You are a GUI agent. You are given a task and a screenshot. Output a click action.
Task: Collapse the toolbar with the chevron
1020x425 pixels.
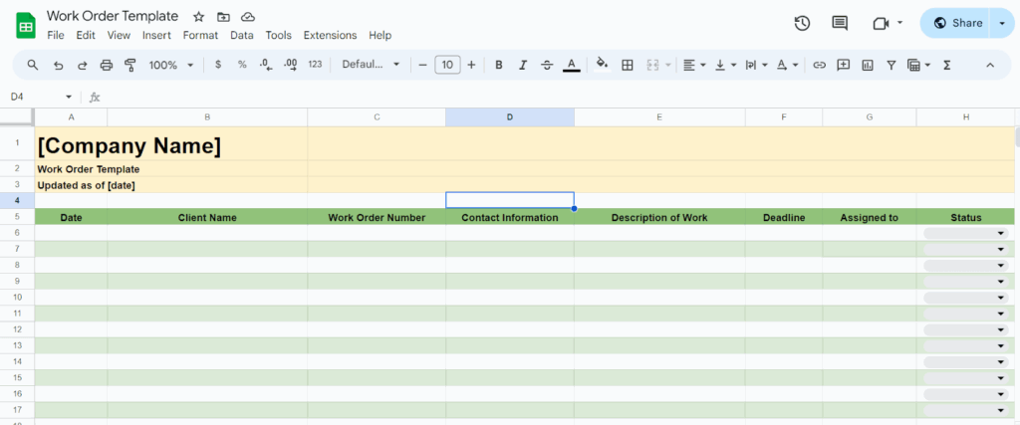pos(990,65)
